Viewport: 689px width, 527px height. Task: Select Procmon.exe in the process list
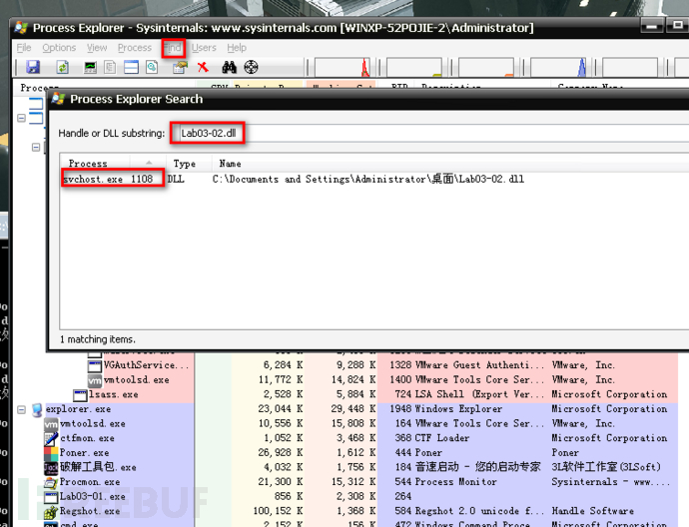point(86,482)
